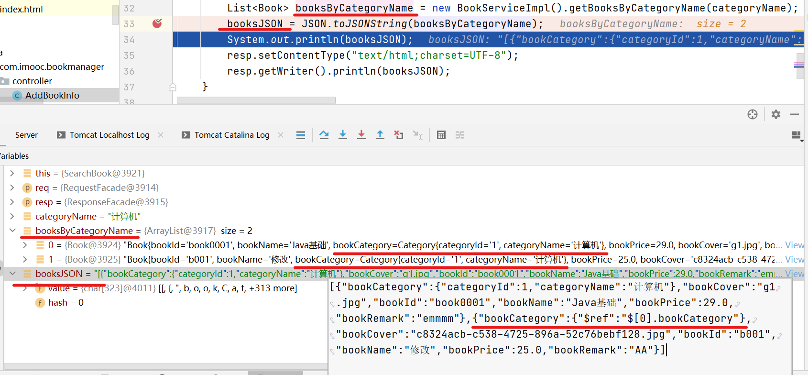Click the Step Into debugger icon
808x375 pixels.
pyautogui.click(x=343, y=135)
